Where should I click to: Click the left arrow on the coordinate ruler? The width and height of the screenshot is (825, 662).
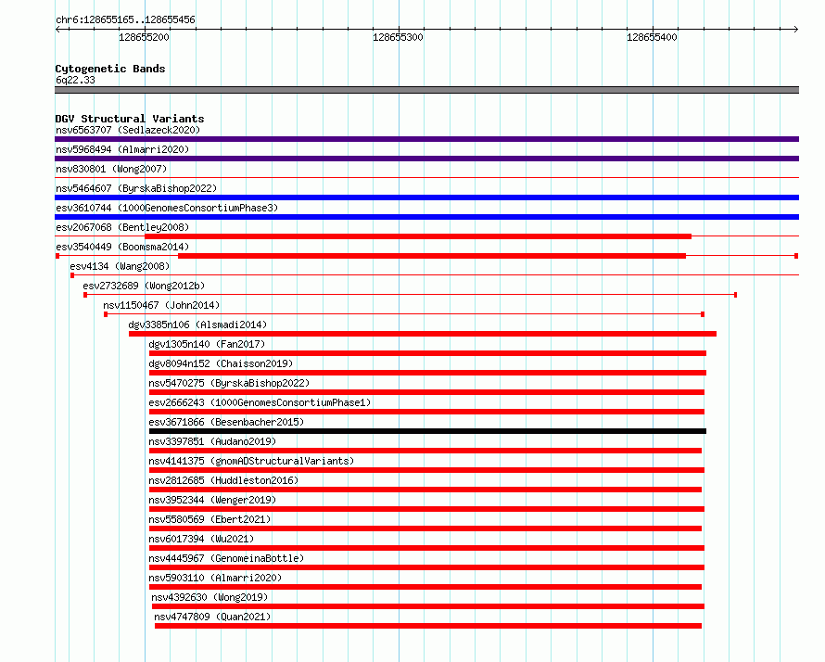click(x=57, y=30)
